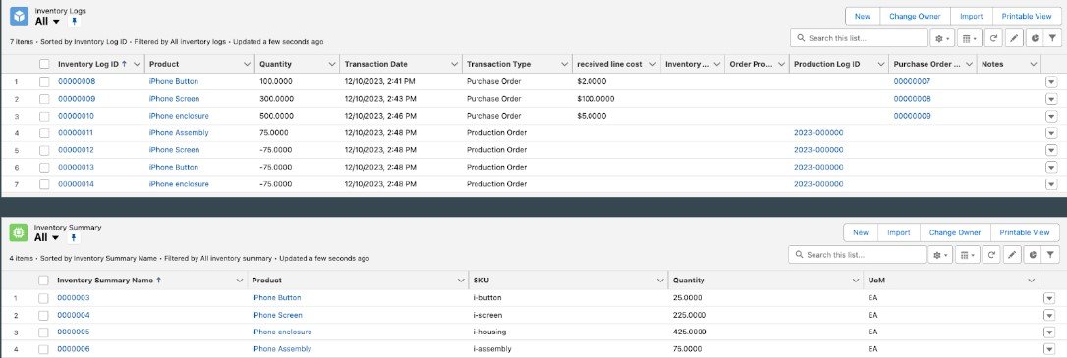Pin the Inventory Logs All list view

75,22
